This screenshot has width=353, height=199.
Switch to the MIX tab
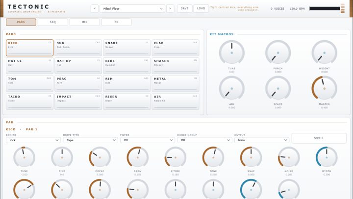click(x=85, y=22)
